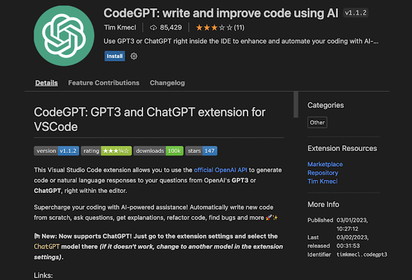Click the downloads 100k badge
The width and height of the screenshot is (412, 280).
coord(159,151)
